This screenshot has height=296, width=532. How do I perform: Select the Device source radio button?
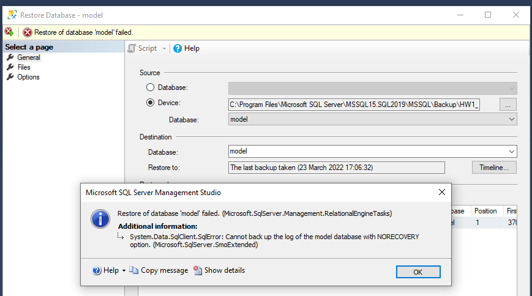pos(151,102)
